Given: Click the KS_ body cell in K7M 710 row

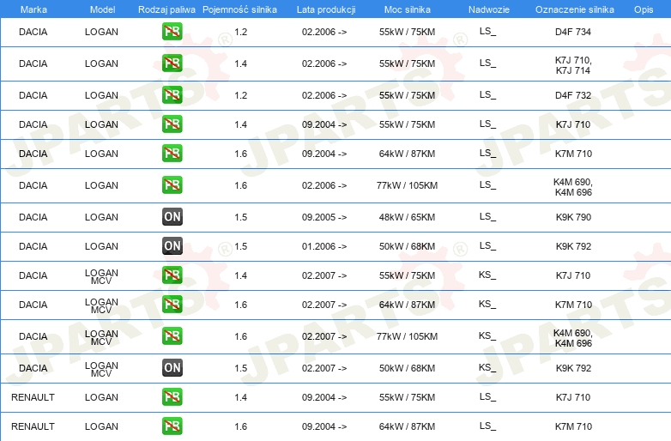Looking at the screenshot, I should coord(487,304).
